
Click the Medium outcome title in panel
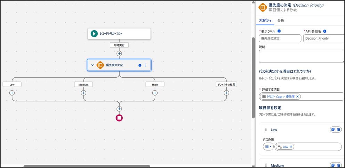277,165
